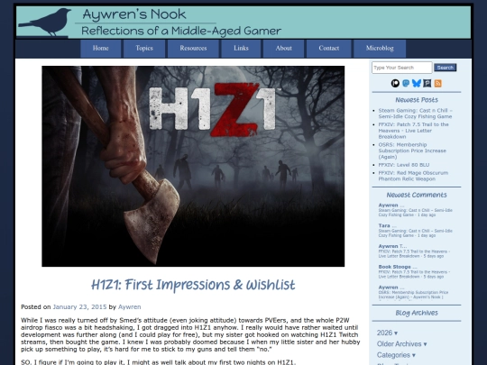Open OSRS Membership Subscription Price Increase post
Screen dimensions: 487x365
pyautogui.click(x=412, y=151)
